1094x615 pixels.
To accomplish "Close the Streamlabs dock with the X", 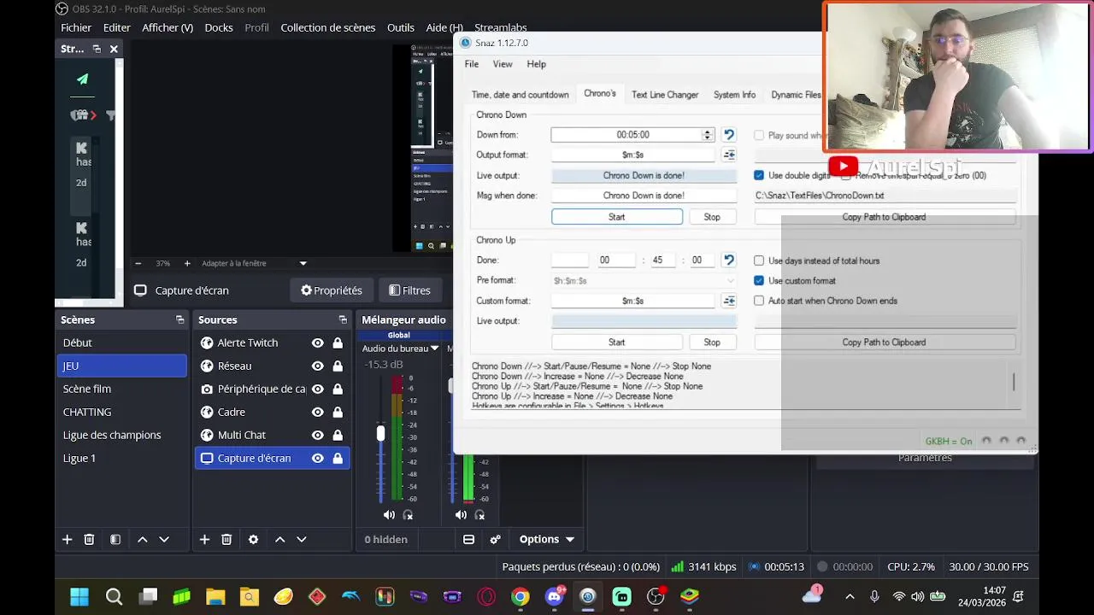I will pyautogui.click(x=114, y=49).
